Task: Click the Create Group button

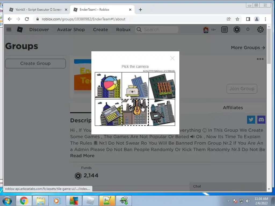Action: pyautogui.click(x=35, y=63)
